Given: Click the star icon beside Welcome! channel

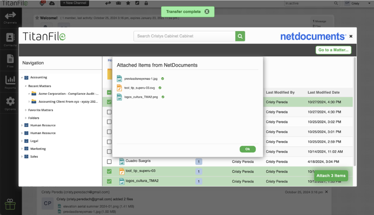Looking at the screenshot, I should 37,18.
